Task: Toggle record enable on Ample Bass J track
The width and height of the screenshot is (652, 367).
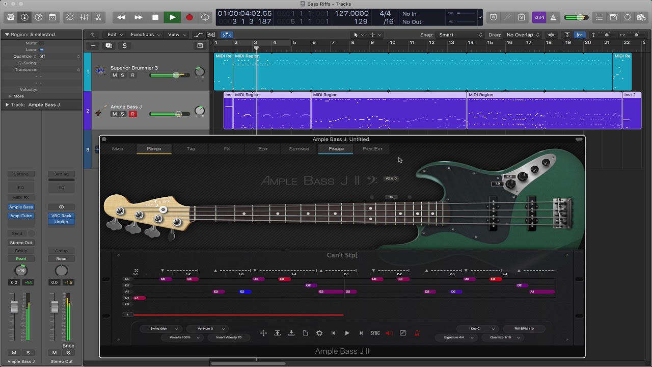Action: 133,114
